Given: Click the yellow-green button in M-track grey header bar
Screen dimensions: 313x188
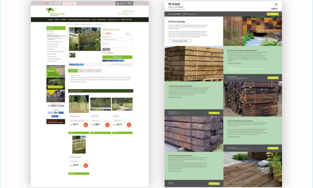Looking at the screenshot, I should click(x=273, y=14).
